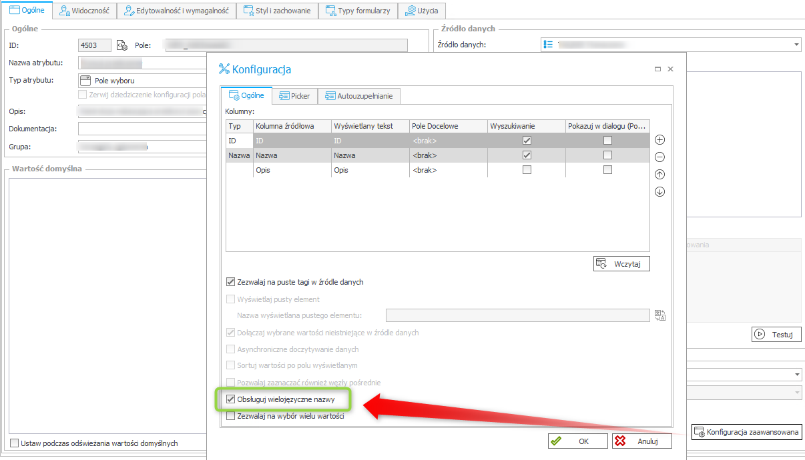Move column down with arrow icon
This screenshot has height=460, width=805.
click(x=659, y=192)
